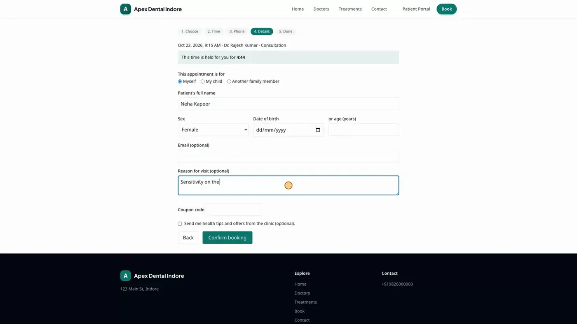Click the held time countdown 4:44
Viewport: 577px width, 324px height.
pyautogui.click(x=241, y=58)
